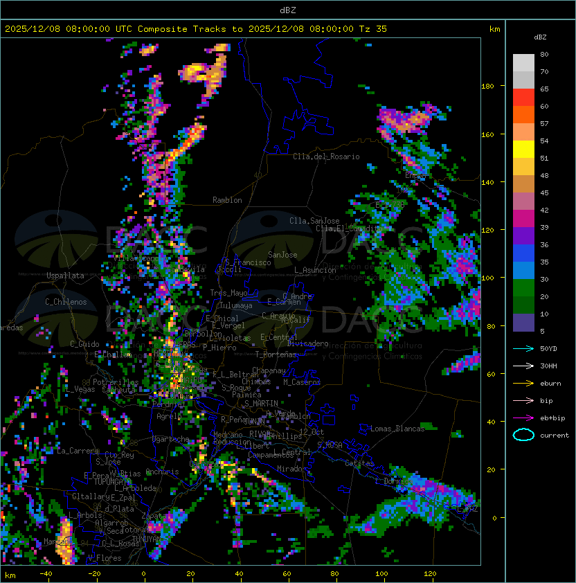Click the 'Campamentos' place label

click(271, 455)
